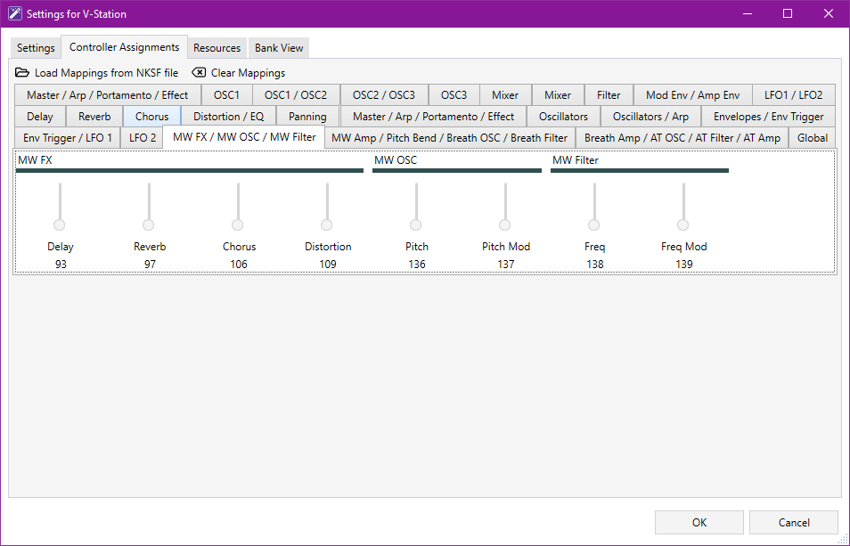Select MW FX / MW OSC / MW Filter tab
The image size is (850, 546).
(x=244, y=137)
